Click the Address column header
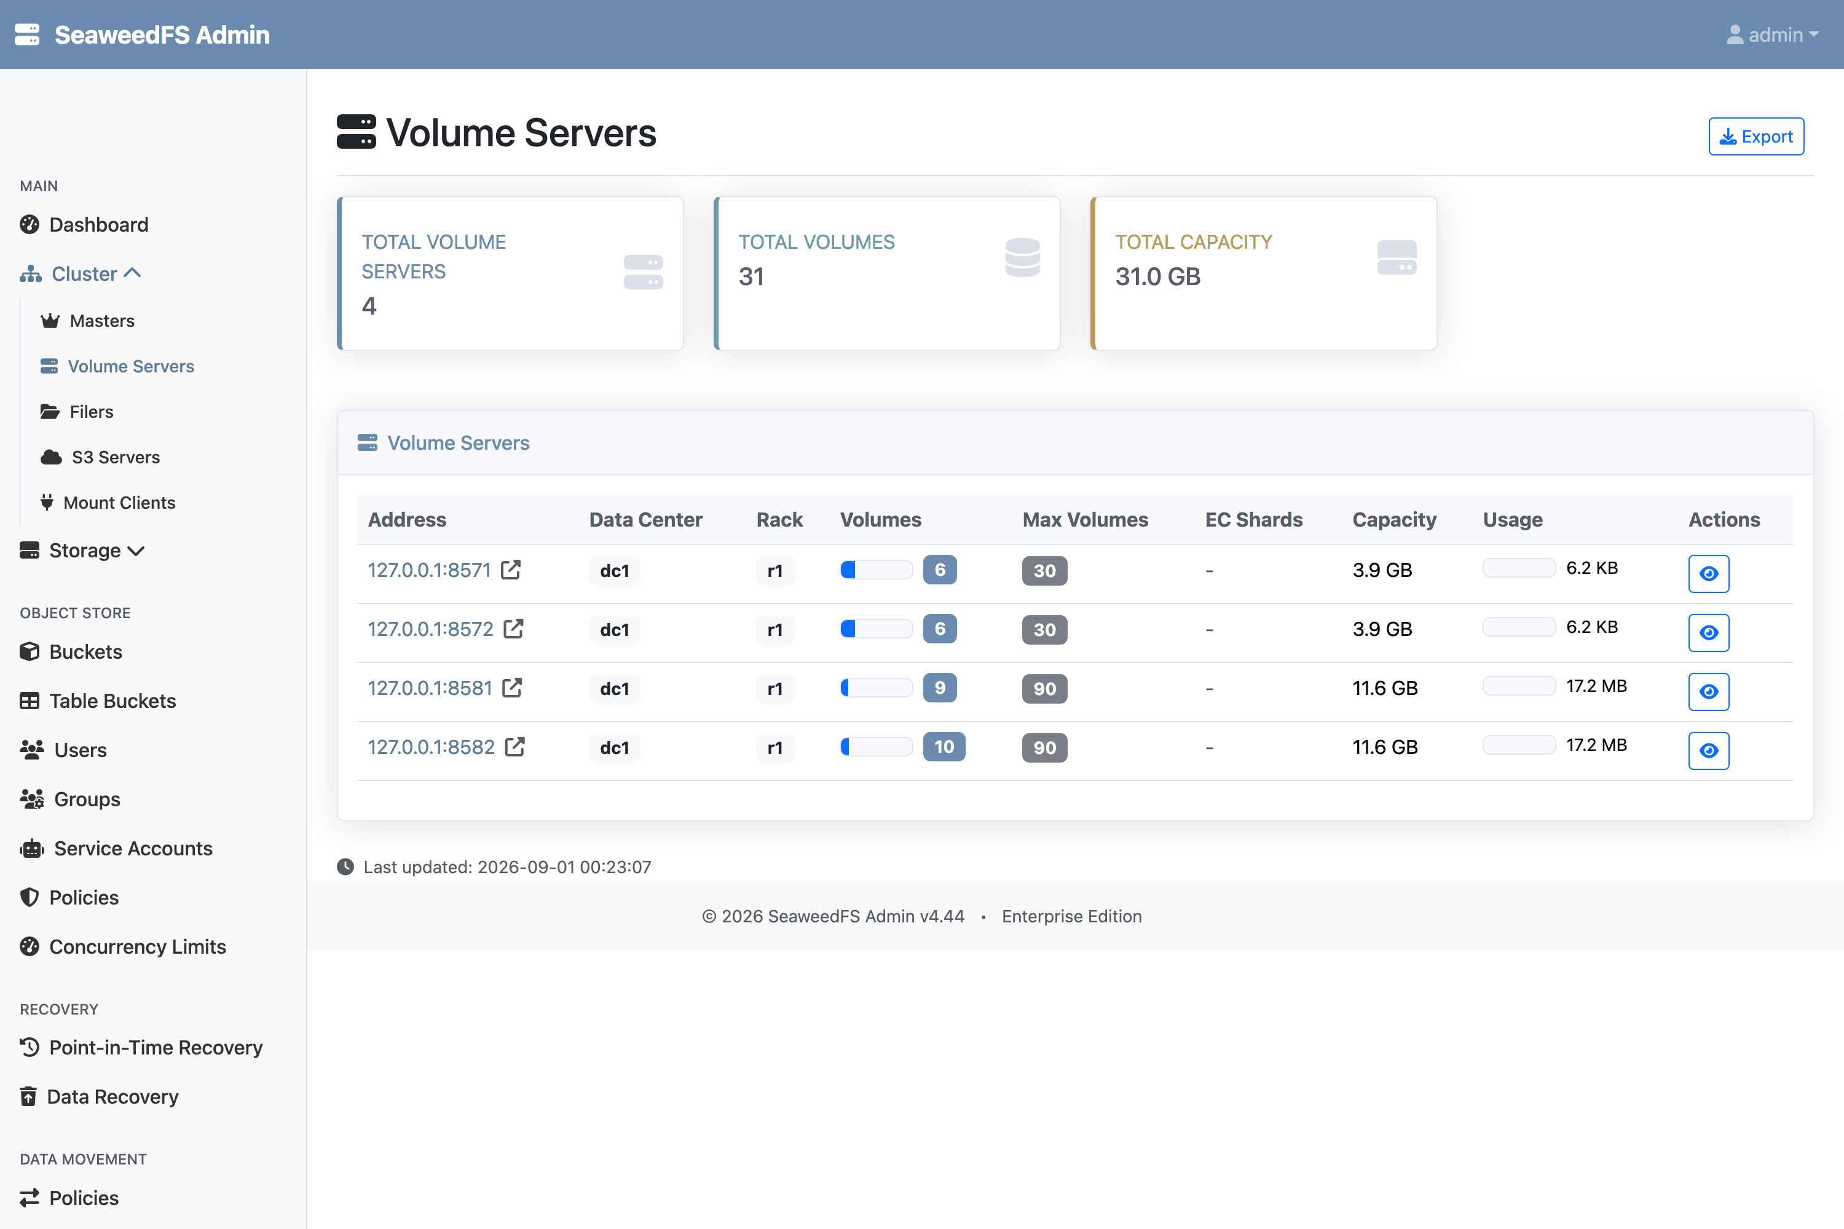Screen dimensions: 1844x1229 (407, 520)
